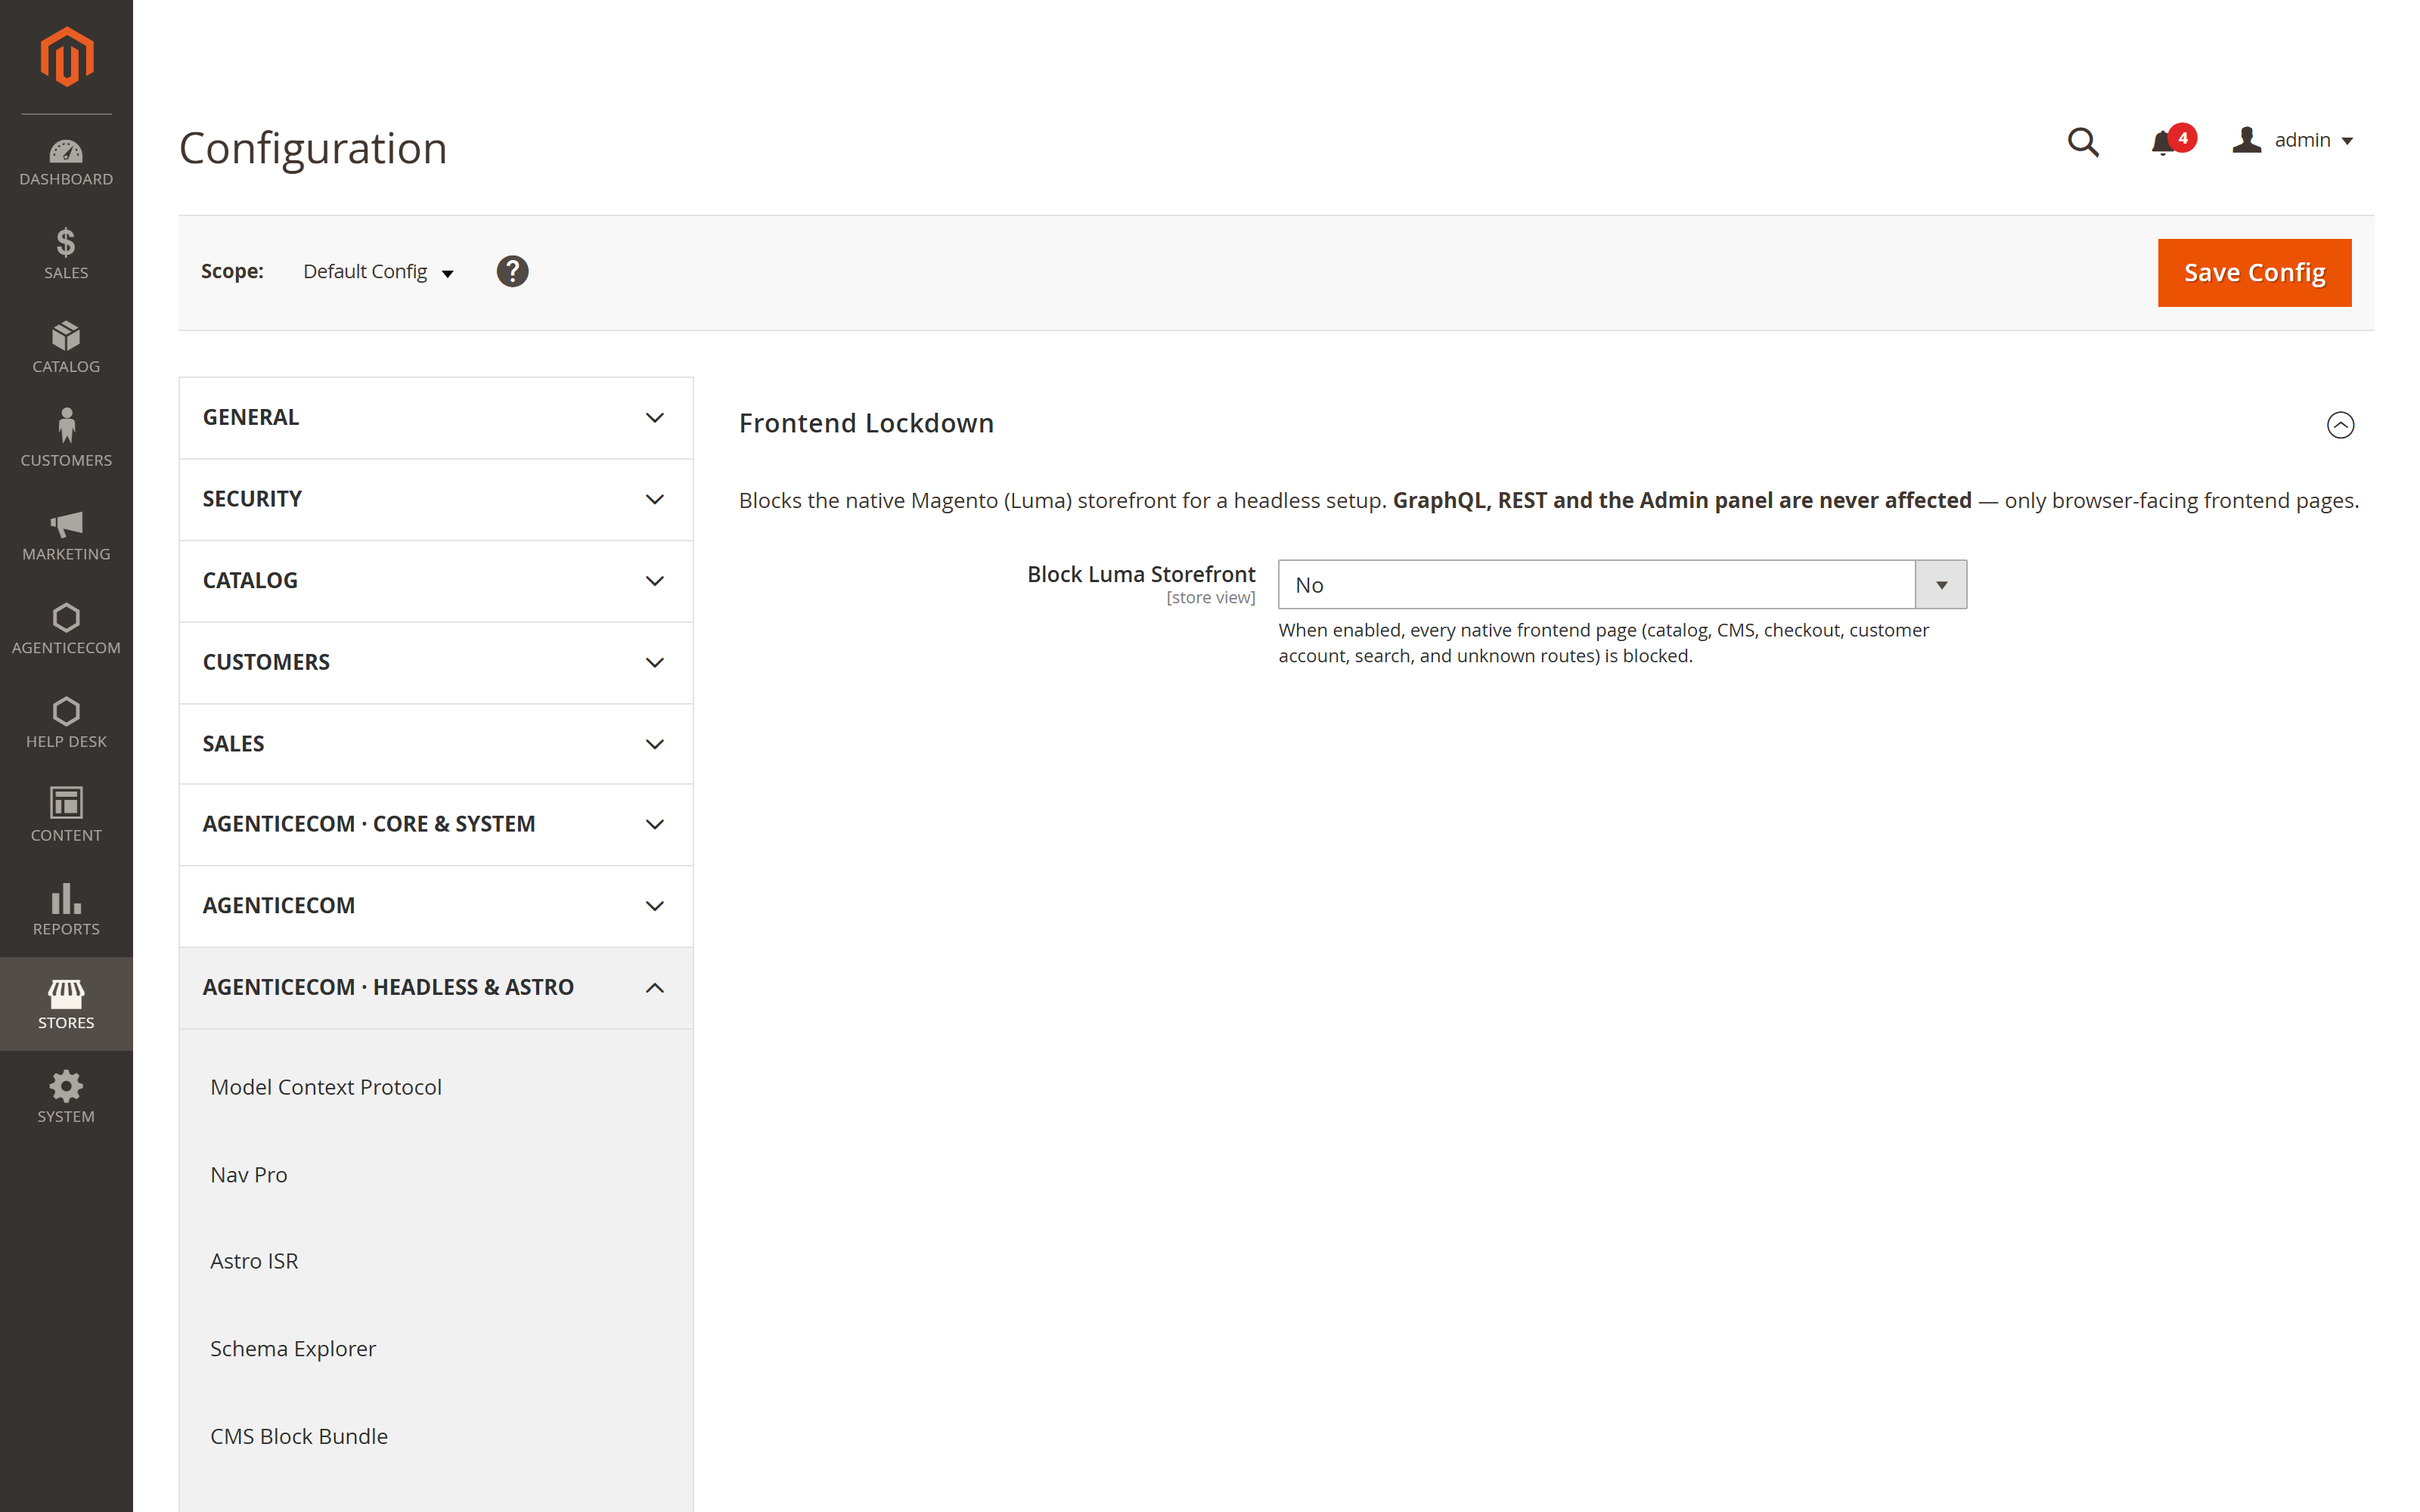Click the scope help question mark icon
The image size is (2420, 1512).
512,271
